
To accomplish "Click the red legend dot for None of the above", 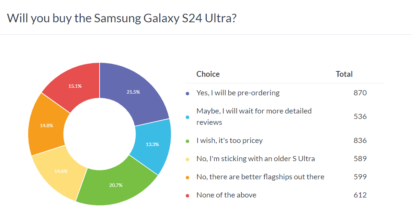I will coord(187,195).
